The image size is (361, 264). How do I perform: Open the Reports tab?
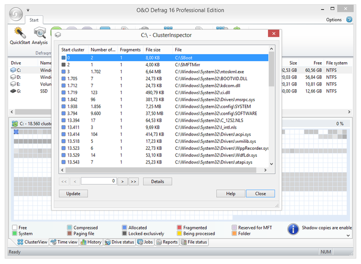[x=167, y=242]
